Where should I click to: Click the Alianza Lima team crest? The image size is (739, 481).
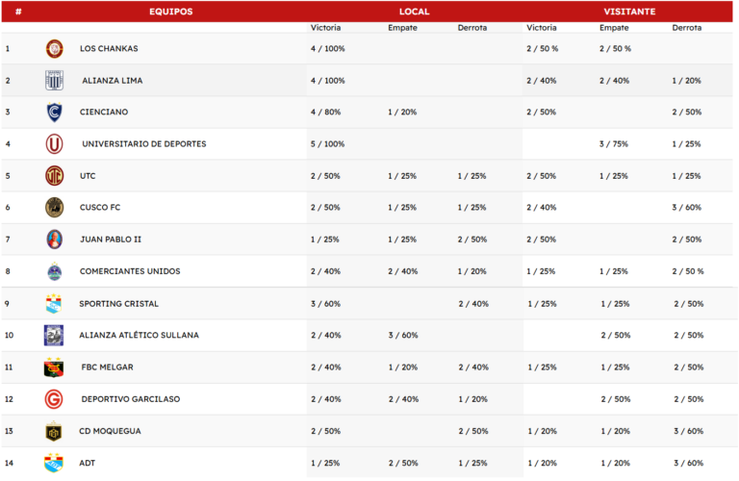(x=55, y=81)
